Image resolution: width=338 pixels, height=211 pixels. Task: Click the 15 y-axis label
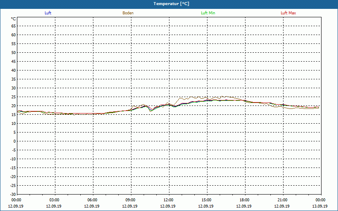coord(14,114)
